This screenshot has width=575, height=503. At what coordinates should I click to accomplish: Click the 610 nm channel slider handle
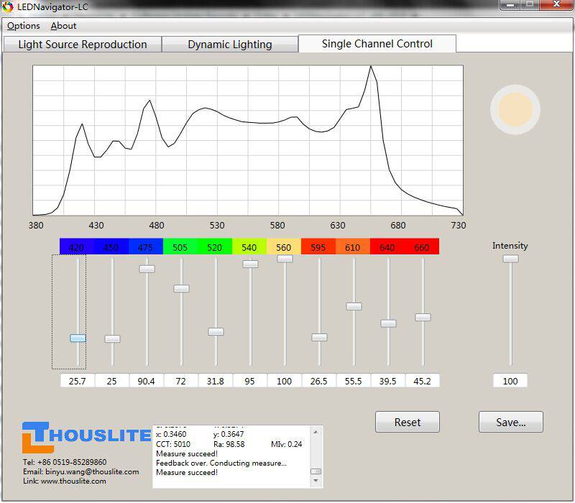(354, 306)
